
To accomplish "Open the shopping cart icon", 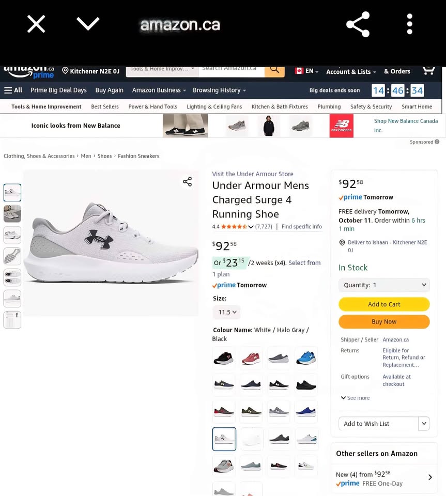I will (x=428, y=71).
